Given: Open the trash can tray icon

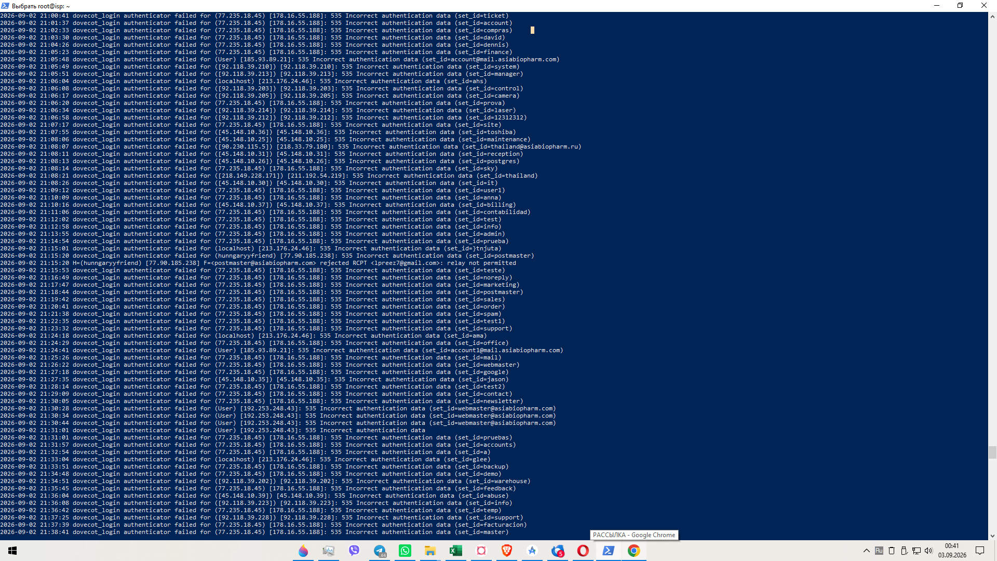Looking at the screenshot, I should coord(892,551).
